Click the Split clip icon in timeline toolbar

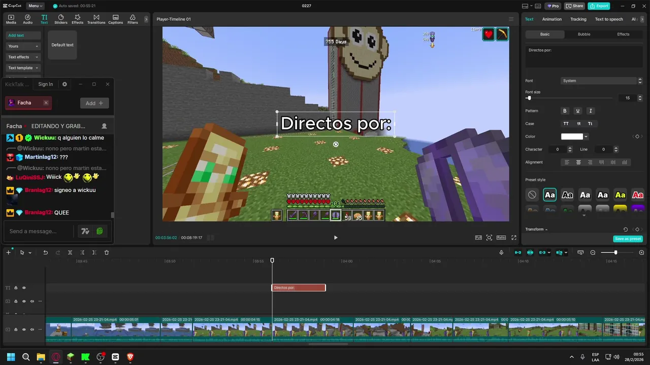70,252
